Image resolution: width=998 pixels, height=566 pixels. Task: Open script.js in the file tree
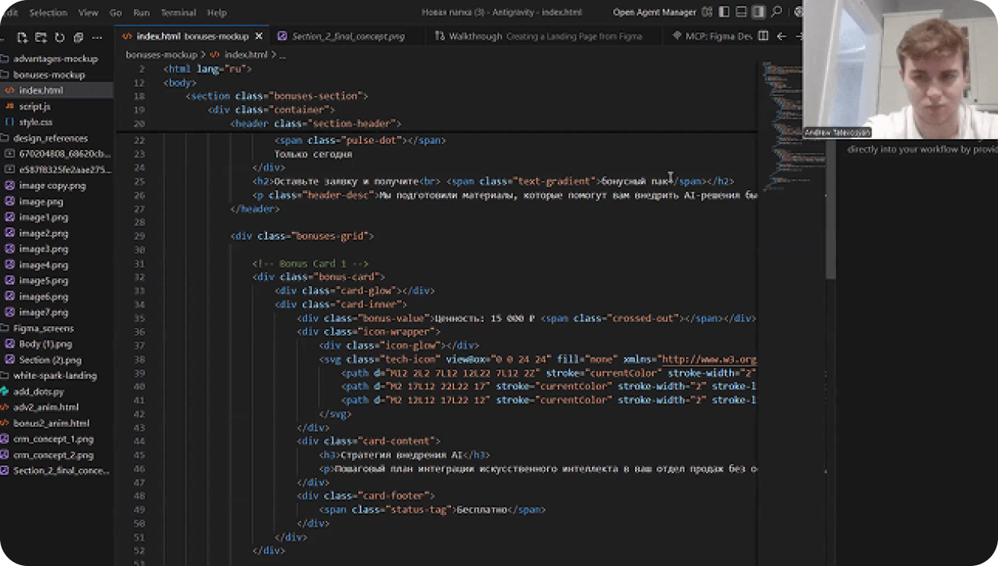point(35,107)
